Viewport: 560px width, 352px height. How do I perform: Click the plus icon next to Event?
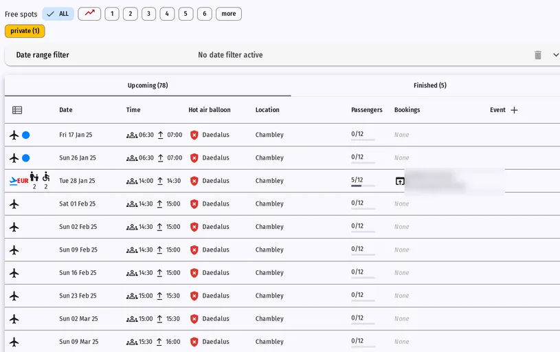coord(514,110)
